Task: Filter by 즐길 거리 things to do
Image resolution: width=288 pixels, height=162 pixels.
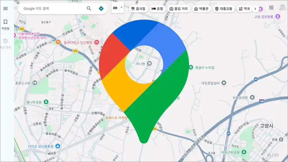Action: point(179,9)
